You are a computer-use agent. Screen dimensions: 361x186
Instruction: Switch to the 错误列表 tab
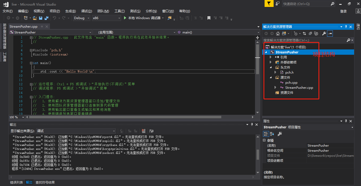pyautogui.click(x=16, y=183)
